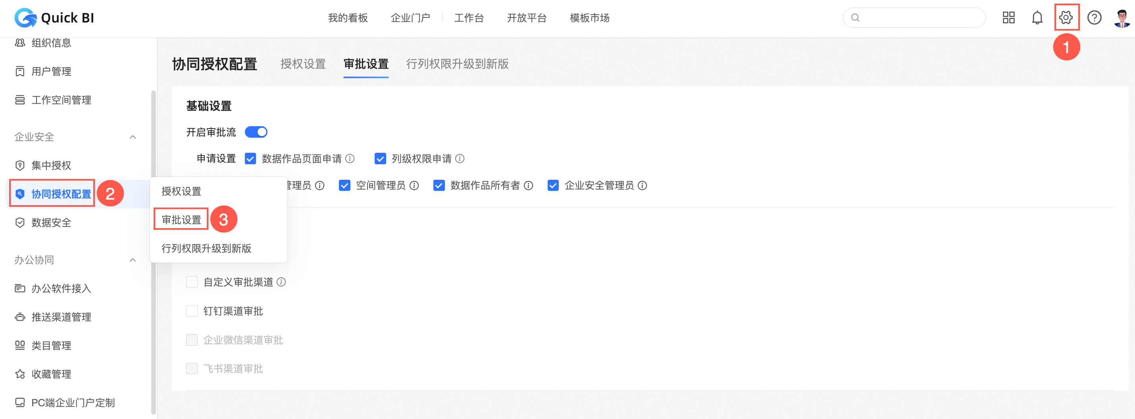Click the 类目管理 sidebar icon
This screenshot has height=419, width=1135.
20,346
